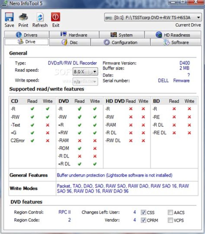Click the Refresh label in toolbar
The height and width of the screenshot is (234, 205).
point(40,25)
